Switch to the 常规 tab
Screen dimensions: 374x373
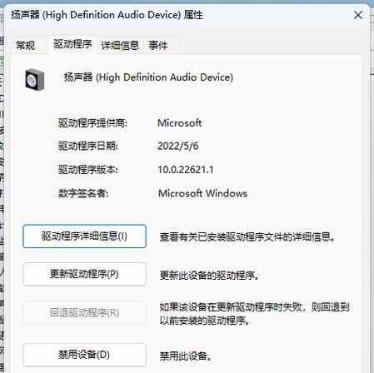[x=26, y=45]
